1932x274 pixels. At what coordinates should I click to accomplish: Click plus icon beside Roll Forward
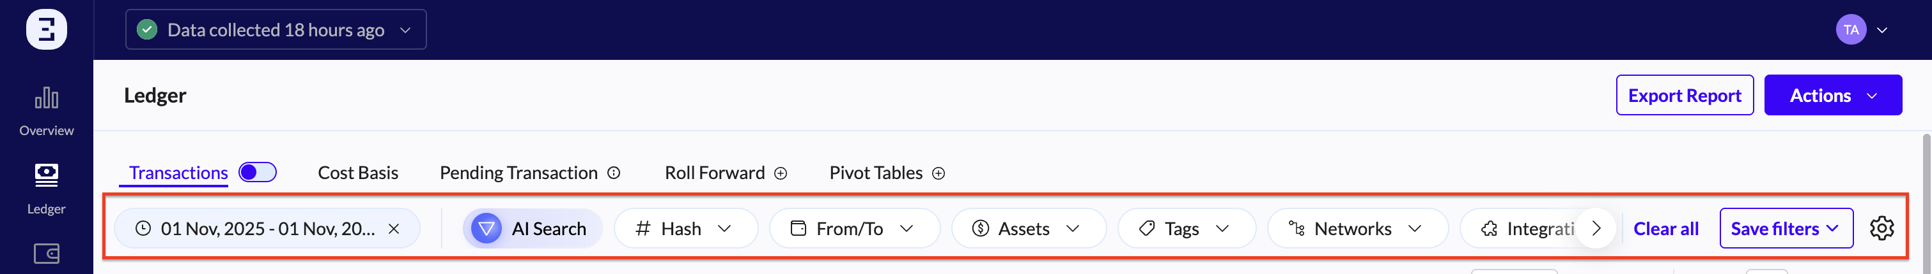pyautogui.click(x=781, y=174)
